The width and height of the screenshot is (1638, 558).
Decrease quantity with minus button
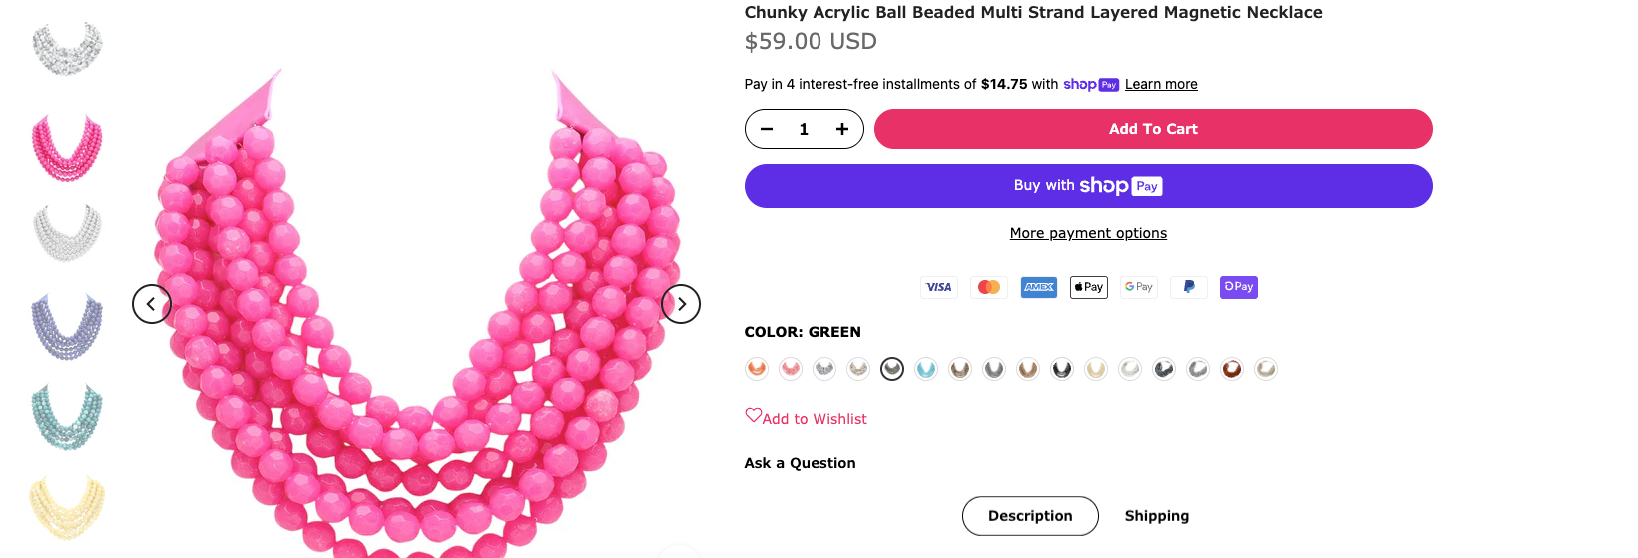coord(767,129)
